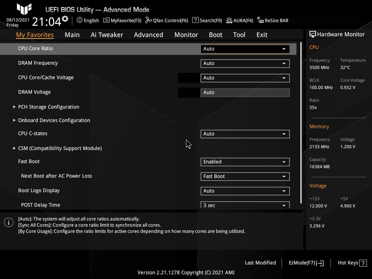Click the Hardware Monitor display icon
Screen dimensions: 372x279
[x=313, y=35]
